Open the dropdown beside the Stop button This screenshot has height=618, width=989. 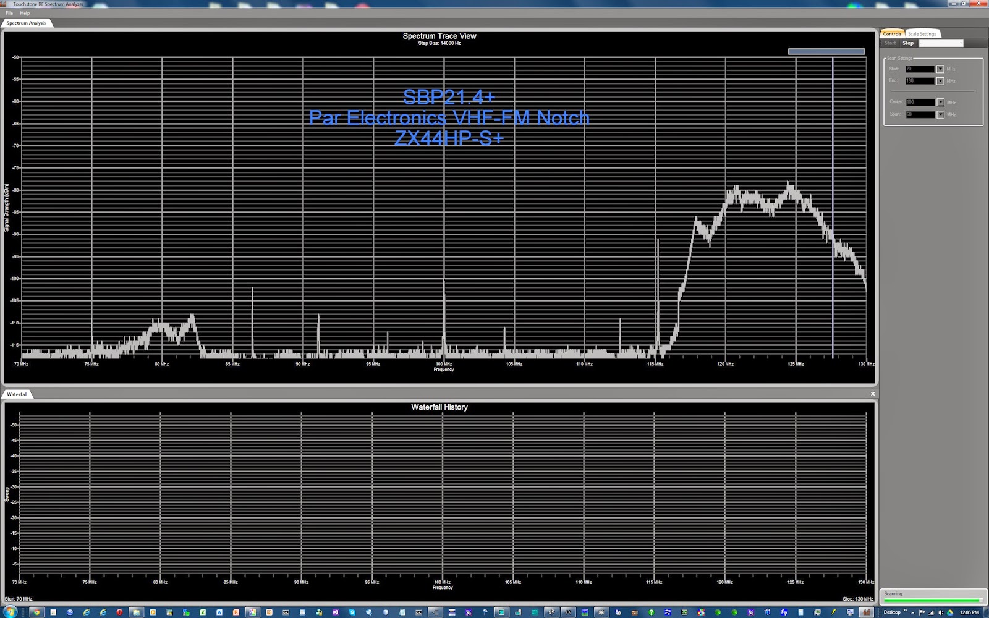click(x=941, y=43)
